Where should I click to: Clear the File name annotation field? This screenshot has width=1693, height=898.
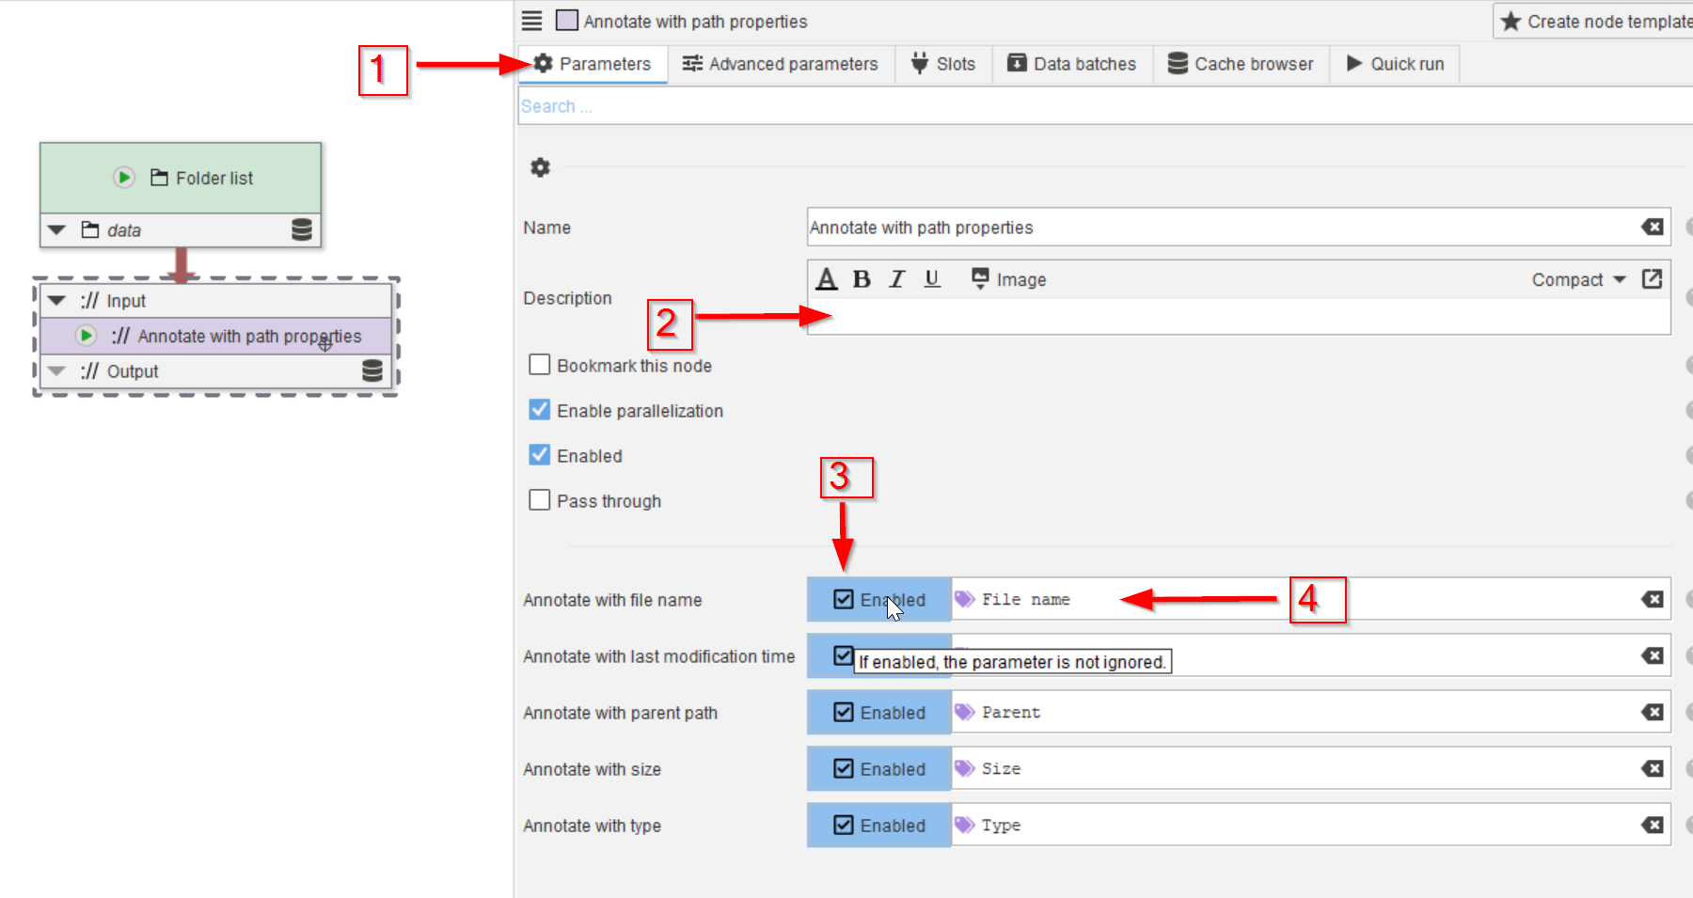pos(1652,600)
